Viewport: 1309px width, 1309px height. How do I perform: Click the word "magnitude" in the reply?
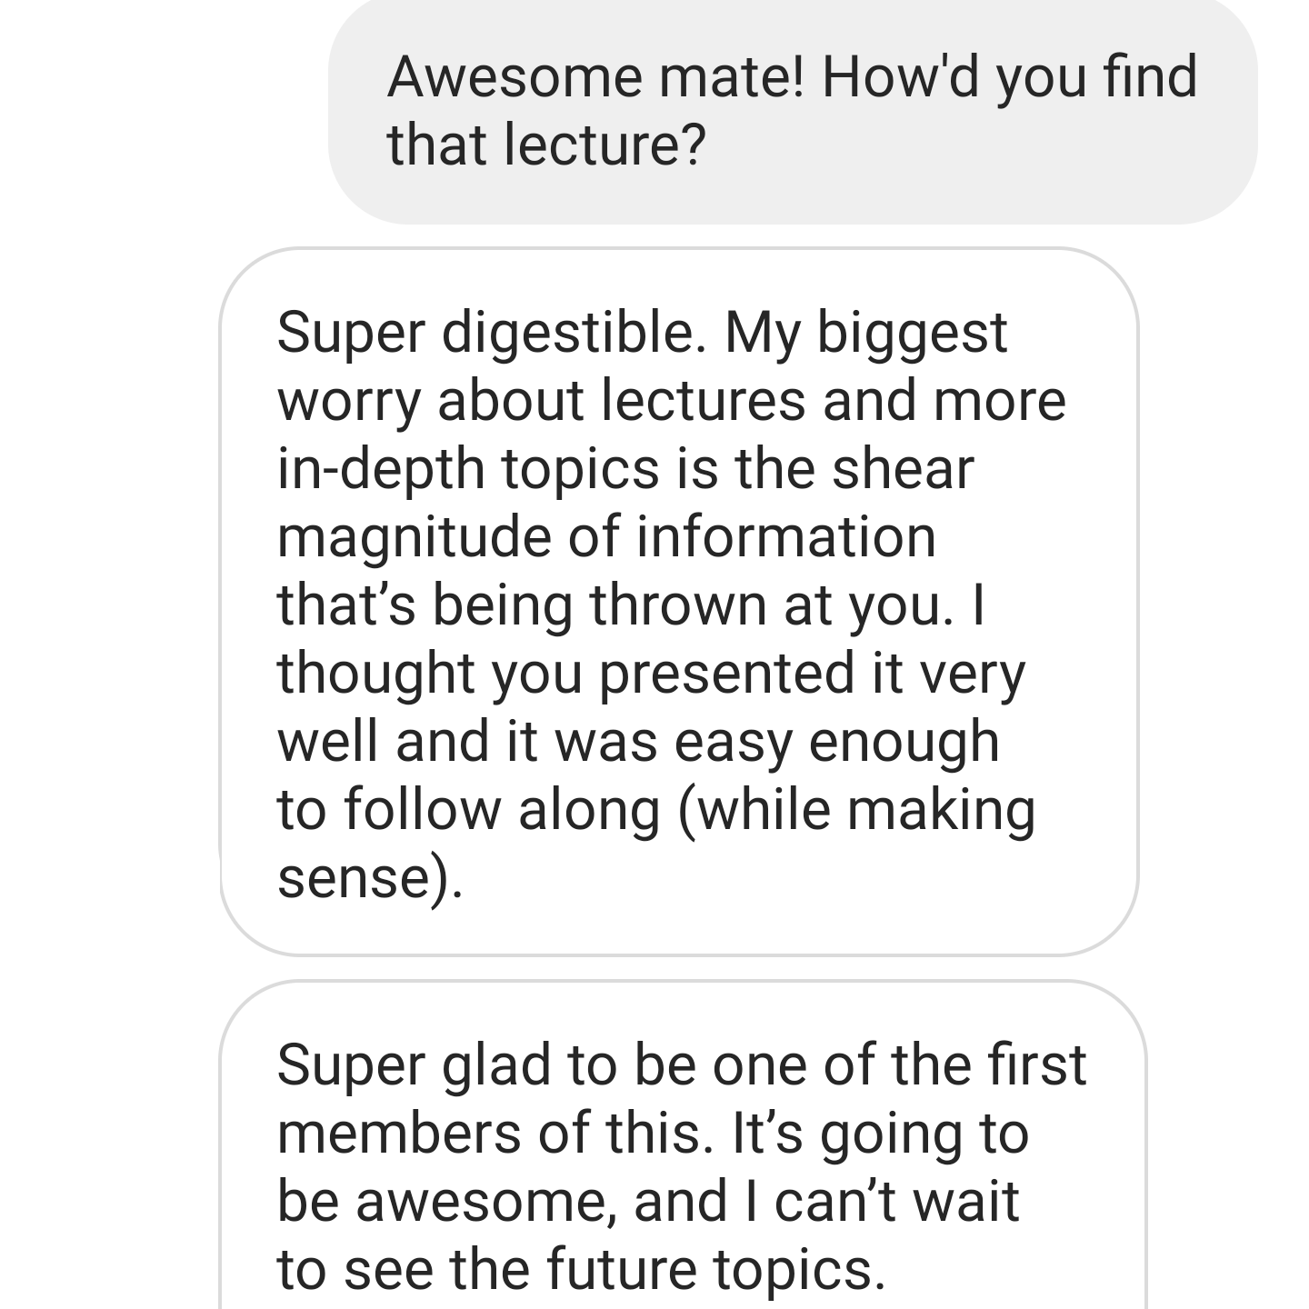[x=414, y=537]
